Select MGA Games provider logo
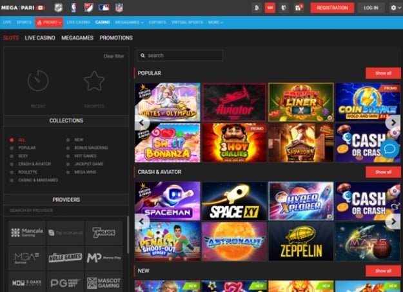The image size is (403, 292). point(27,258)
